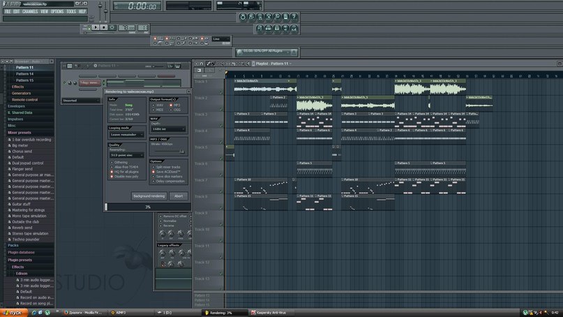Open the Resampling 512-point sinc dropdown
Image resolution: width=563 pixels, height=317 pixels.
coord(127,155)
